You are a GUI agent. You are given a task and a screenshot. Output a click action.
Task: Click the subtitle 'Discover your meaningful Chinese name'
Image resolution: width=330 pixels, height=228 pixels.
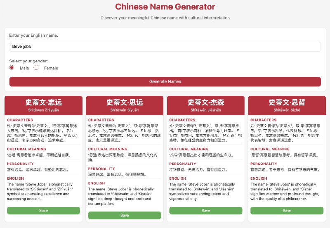[x=139, y=18]
